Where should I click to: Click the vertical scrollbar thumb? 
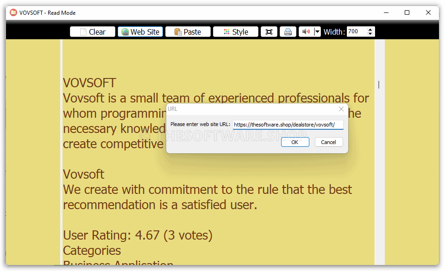379,84
